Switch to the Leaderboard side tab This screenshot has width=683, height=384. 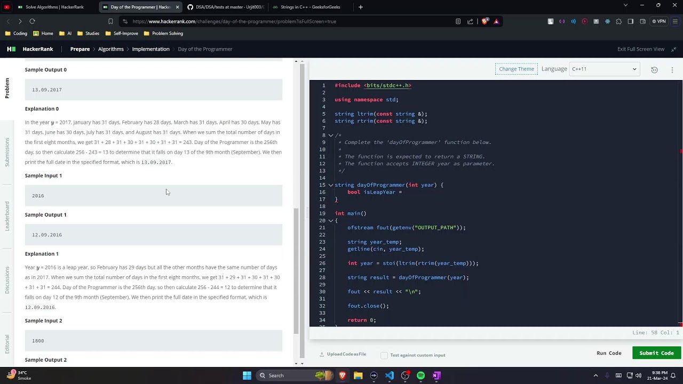pyautogui.click(x=7, y=216)
